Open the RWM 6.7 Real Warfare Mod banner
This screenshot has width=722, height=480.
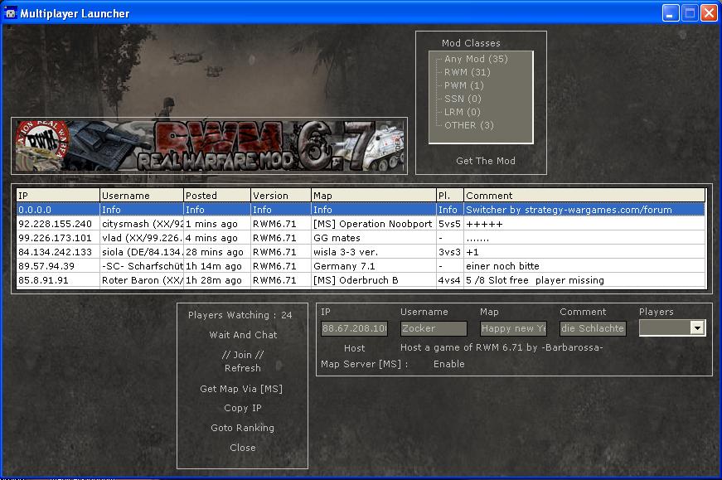point(210,146)
